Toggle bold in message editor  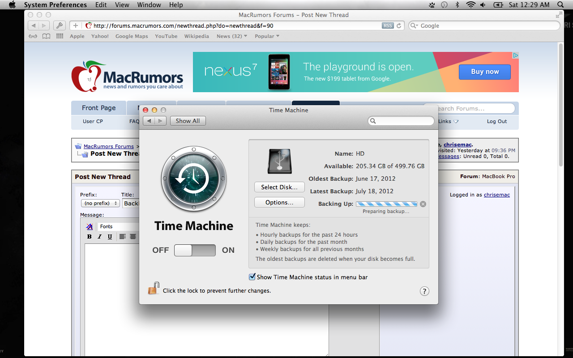tap(90, 237)
